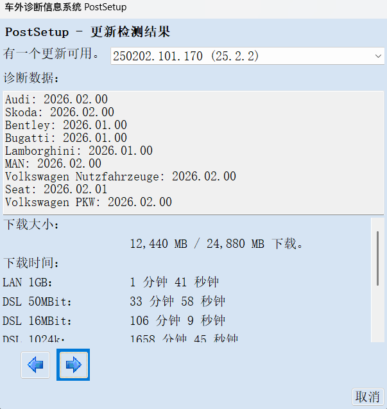Image resolution: width=387 pixels, height=409 pixels.
Task: Click the Bentley: 2026.01.00 entry
Action: point(65,125)
